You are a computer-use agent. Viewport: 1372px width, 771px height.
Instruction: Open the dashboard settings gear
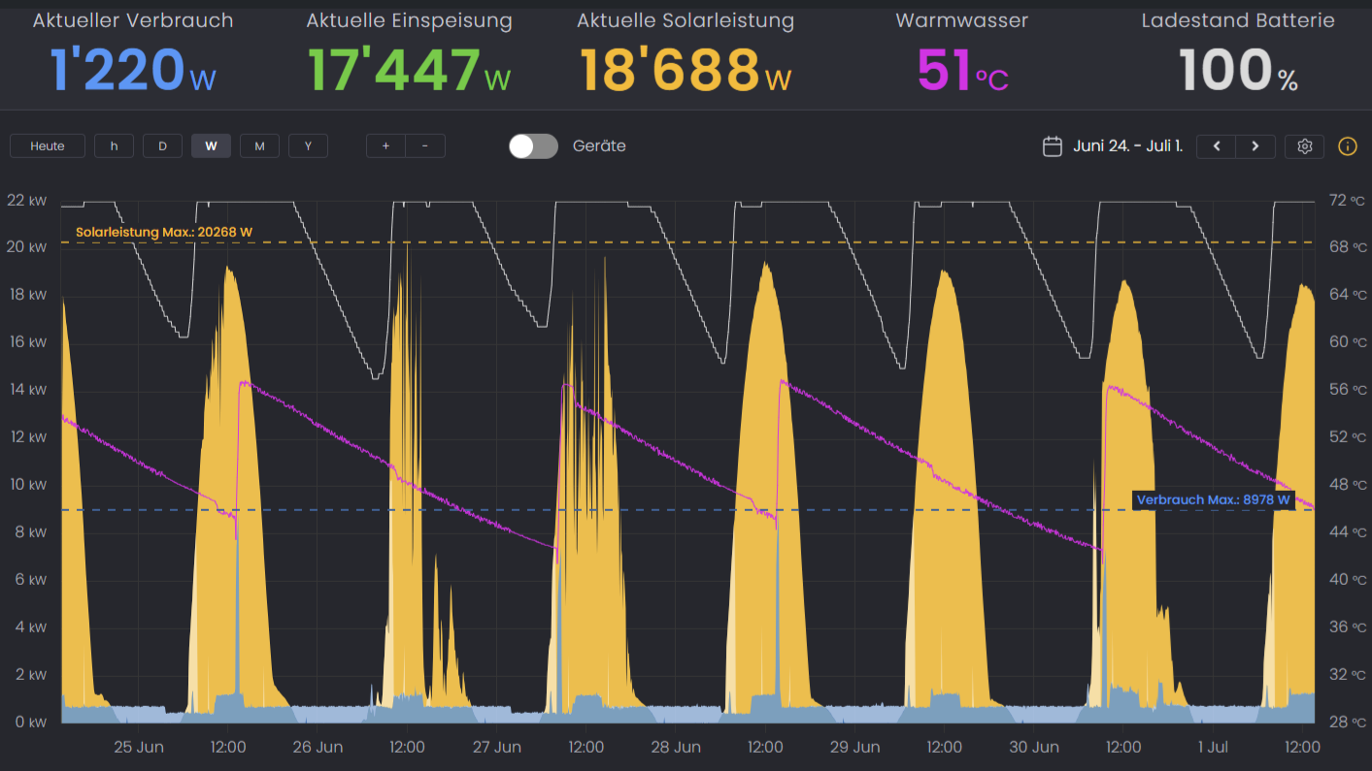click(1304, 145)
